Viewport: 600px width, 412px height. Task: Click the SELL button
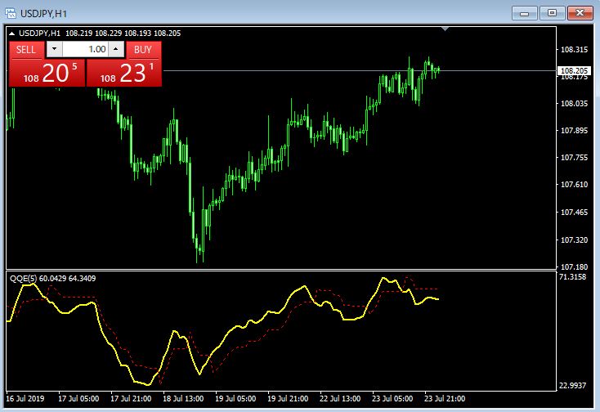(25, 50)
